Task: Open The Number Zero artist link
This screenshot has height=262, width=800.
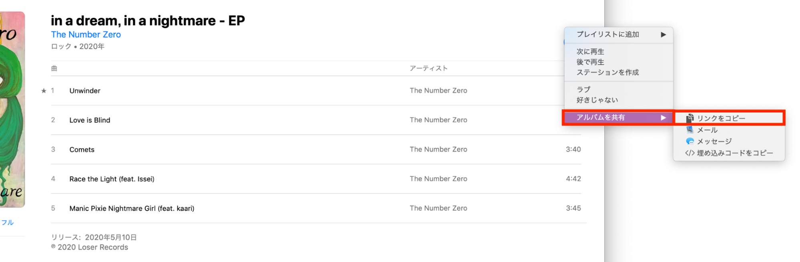Action: pos(86,35)
